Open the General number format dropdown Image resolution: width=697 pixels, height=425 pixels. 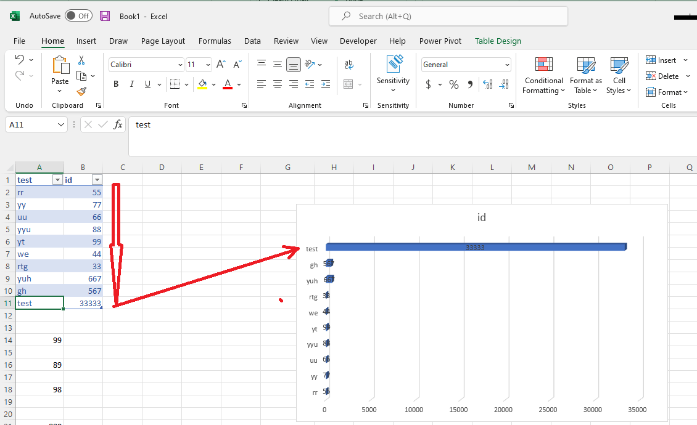[507, 65]
